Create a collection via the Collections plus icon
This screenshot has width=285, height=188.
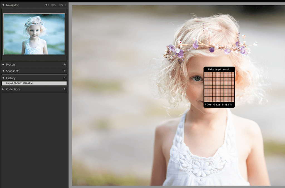[65, 89]
